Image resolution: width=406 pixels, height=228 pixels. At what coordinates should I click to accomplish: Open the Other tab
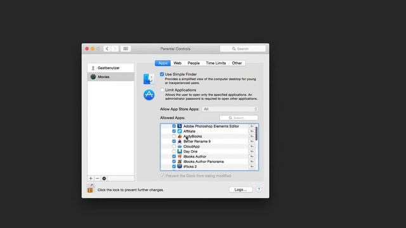coord(237,63)
